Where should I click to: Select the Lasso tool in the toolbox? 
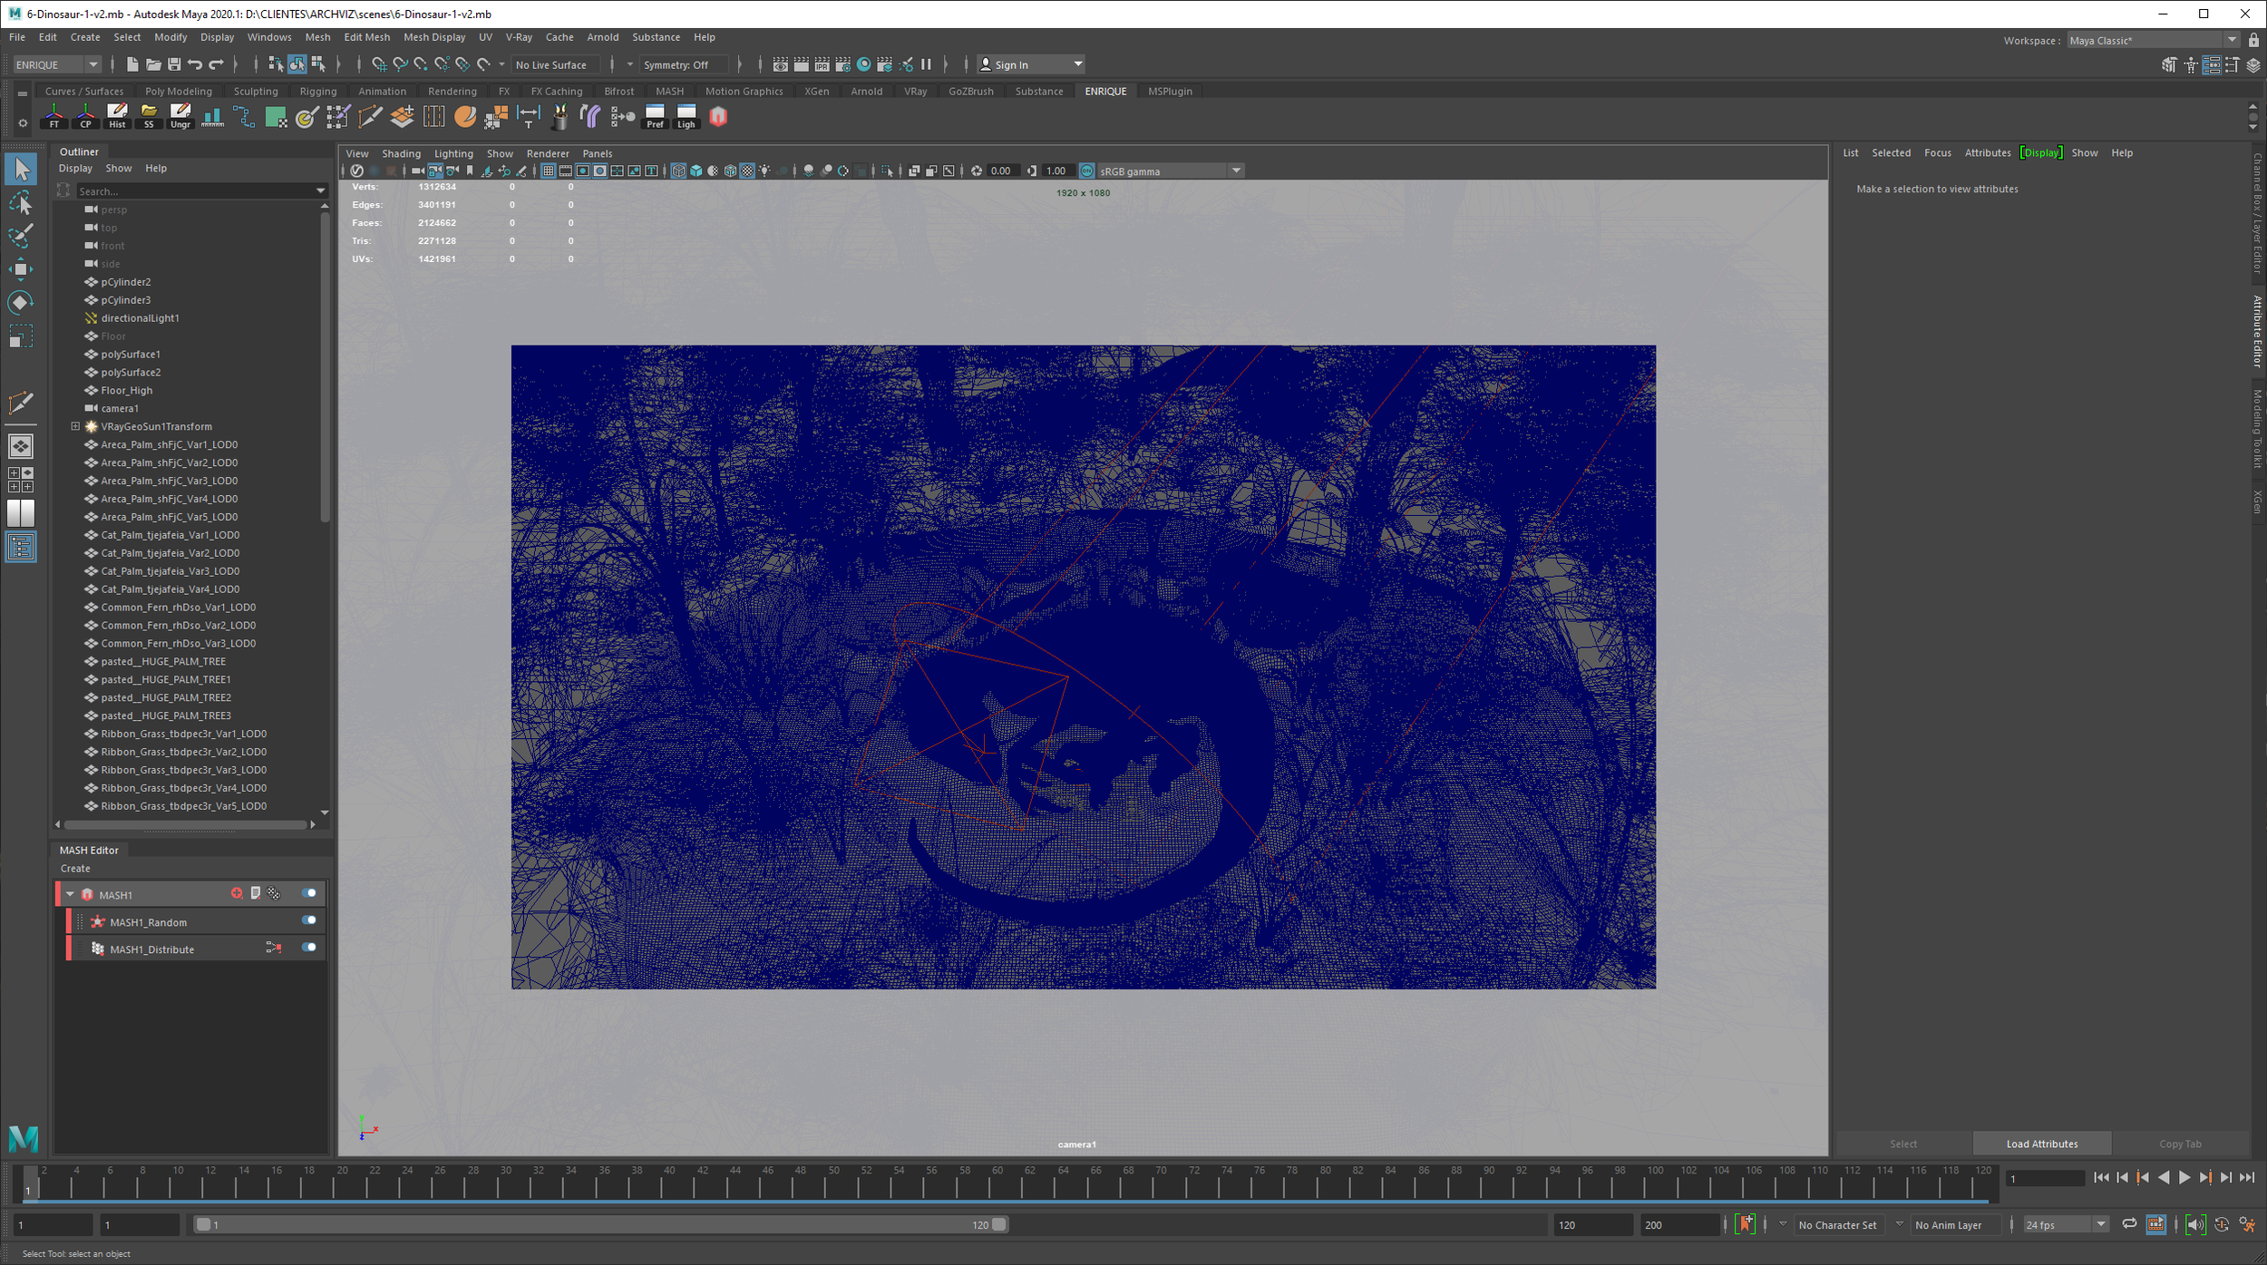(20, 203)
